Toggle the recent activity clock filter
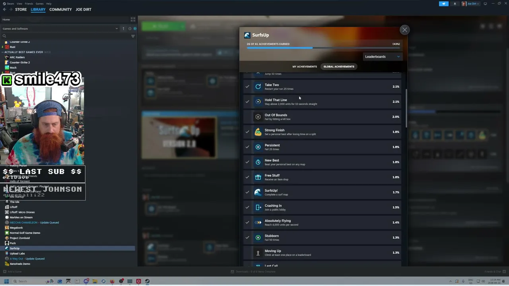509x286 pixels. click(x=130, y=29)
